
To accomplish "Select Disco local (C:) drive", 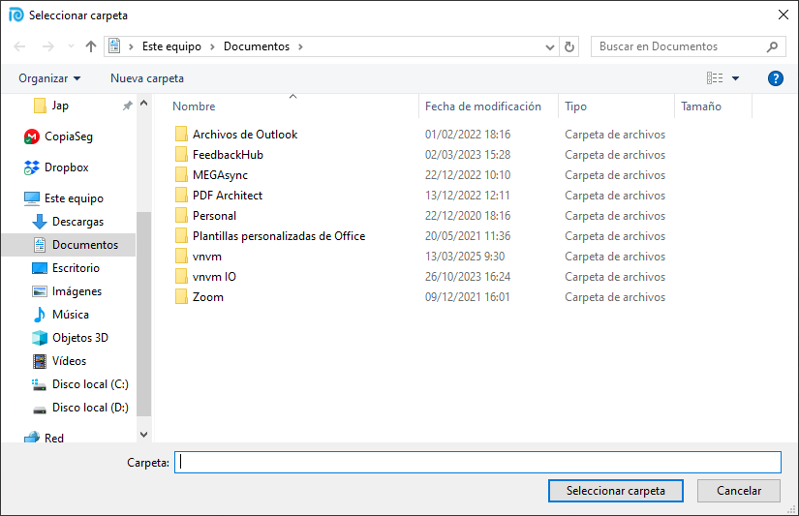I will (89, 384).
